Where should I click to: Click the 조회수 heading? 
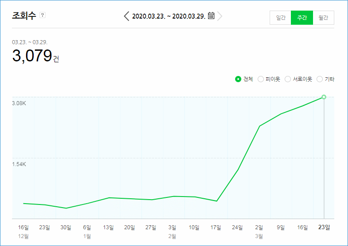click(24, 15)
